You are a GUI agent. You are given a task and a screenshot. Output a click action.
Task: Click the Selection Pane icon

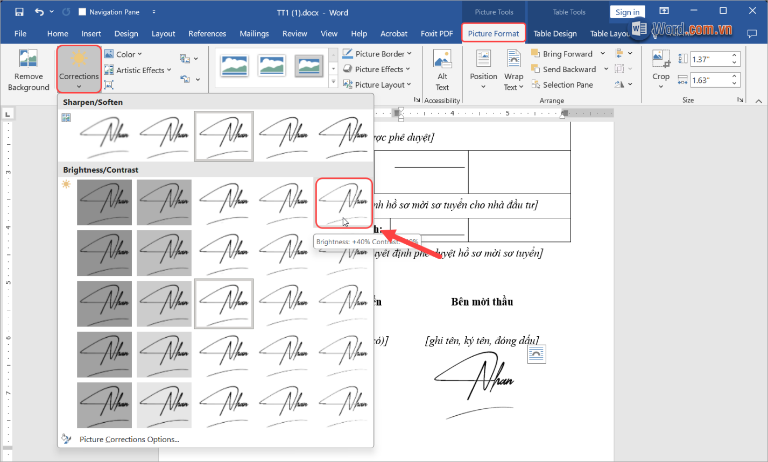[536, 84]
